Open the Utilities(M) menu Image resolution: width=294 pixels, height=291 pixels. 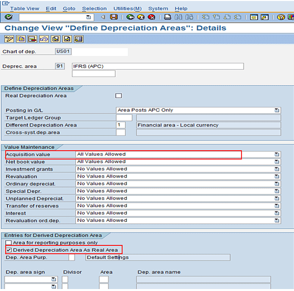[x=127, y=8]
